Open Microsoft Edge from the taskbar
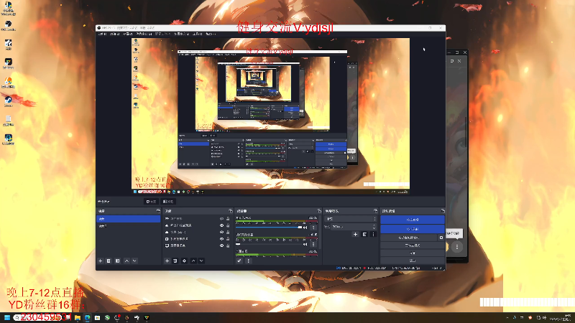Viewport: 575px width, 323px height. (x=87, y=317)
